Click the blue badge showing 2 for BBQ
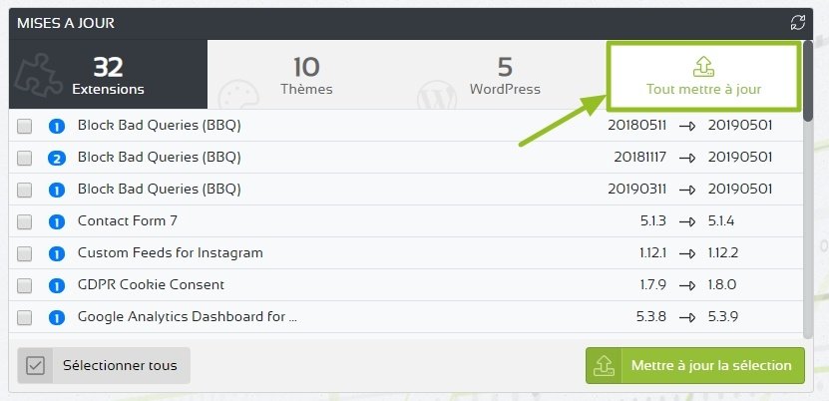 57,158
